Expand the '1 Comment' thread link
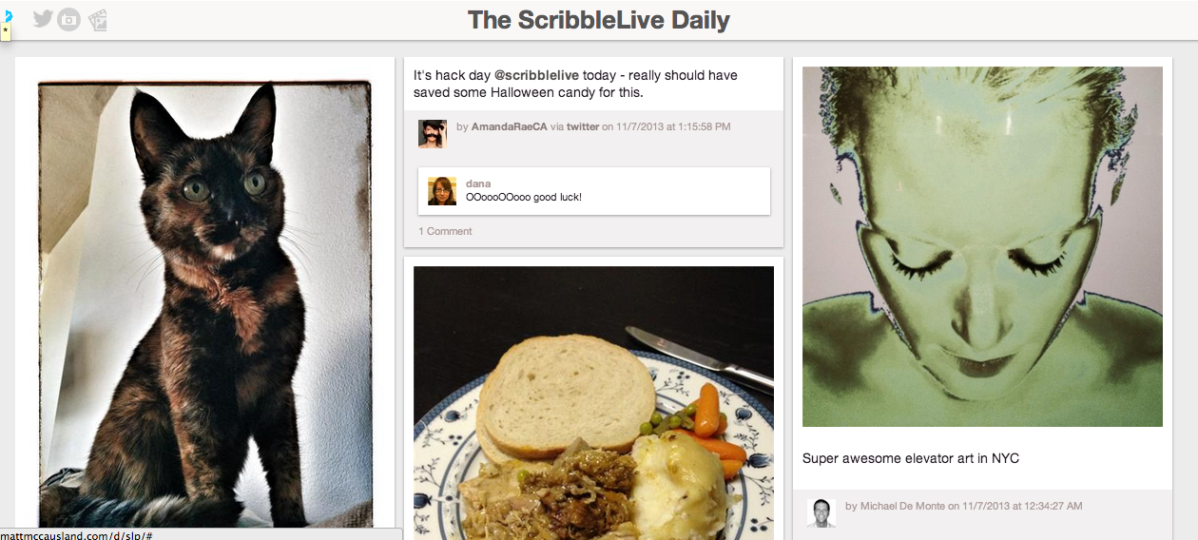The height and width of the screenshot is (540, 1198). pyautogui.click(x=445, y=231)
